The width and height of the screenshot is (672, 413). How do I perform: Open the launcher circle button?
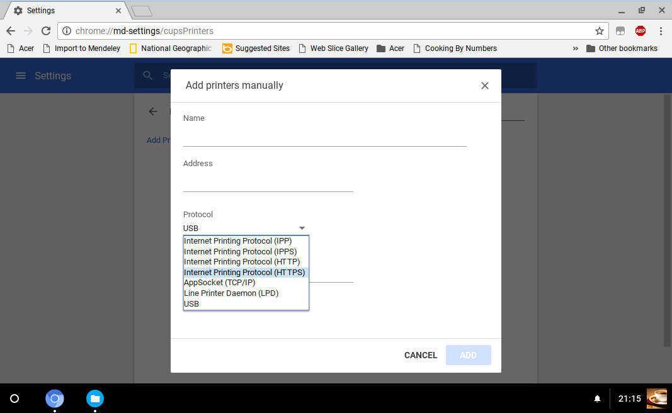coord(14,399)
